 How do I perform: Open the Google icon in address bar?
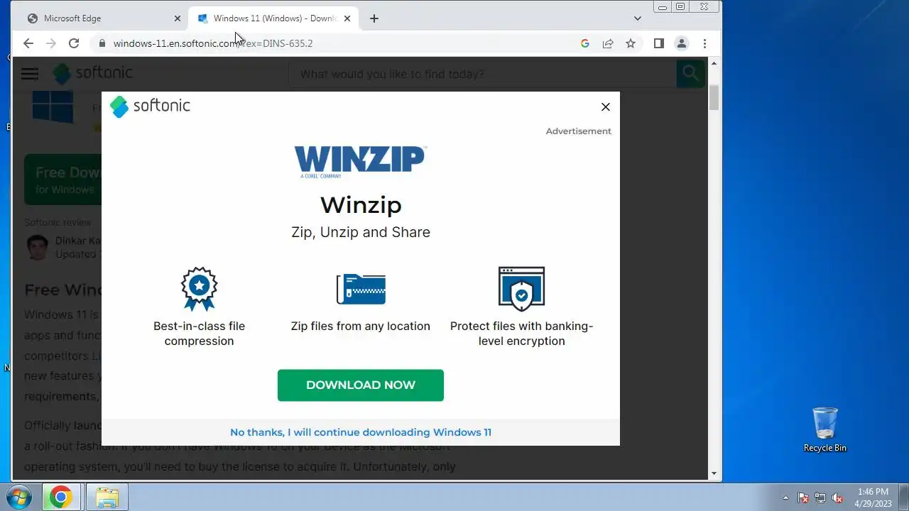coord(585,43)
